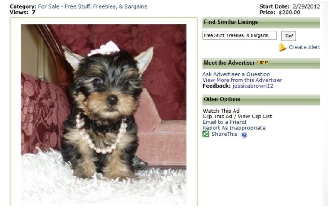The height and width of the screenshot is (216, 329).
Task: Click the Other Options section header
Action: 261,100
